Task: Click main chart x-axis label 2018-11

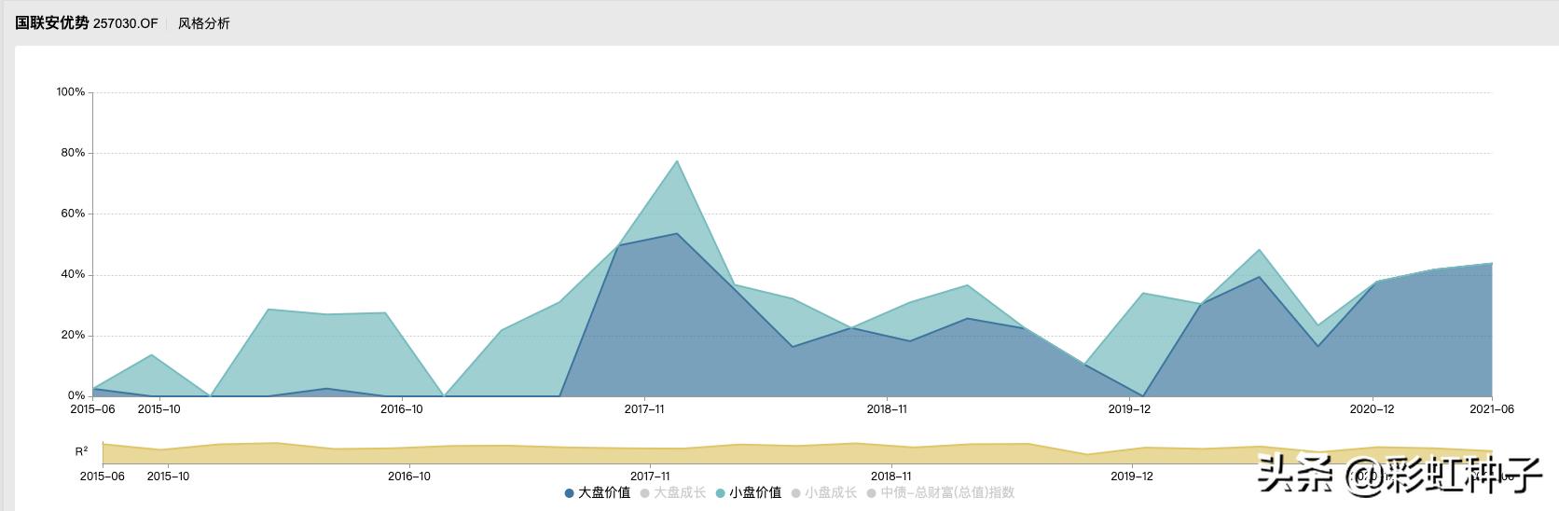Action: pyautogui.click(x=887, y=409)
